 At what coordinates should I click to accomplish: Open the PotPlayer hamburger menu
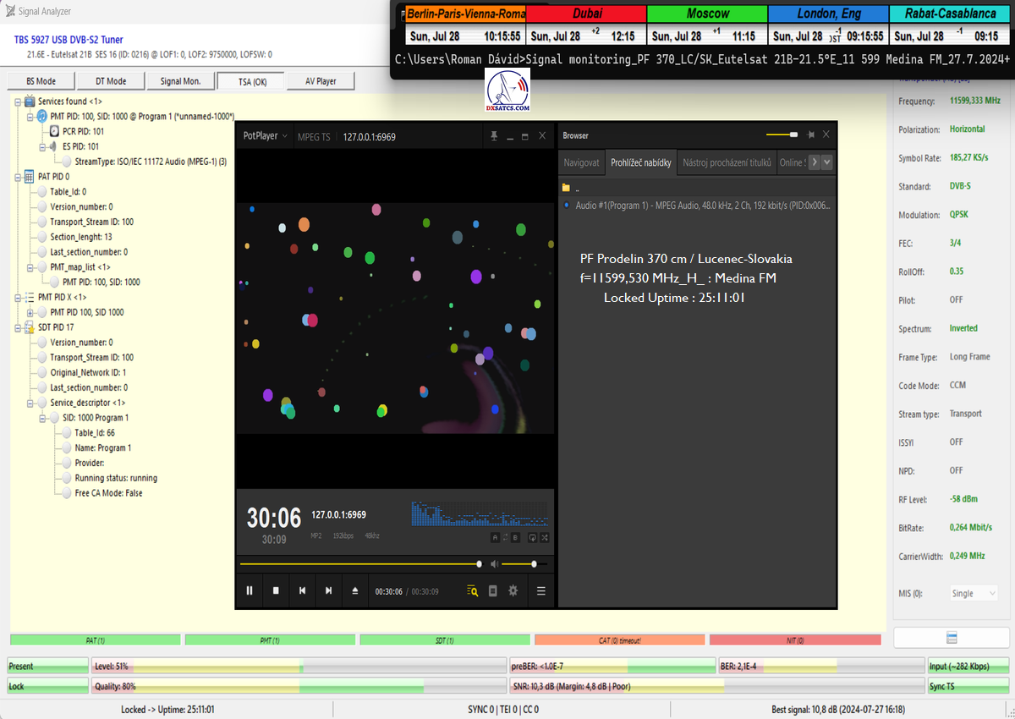(541, 591)
